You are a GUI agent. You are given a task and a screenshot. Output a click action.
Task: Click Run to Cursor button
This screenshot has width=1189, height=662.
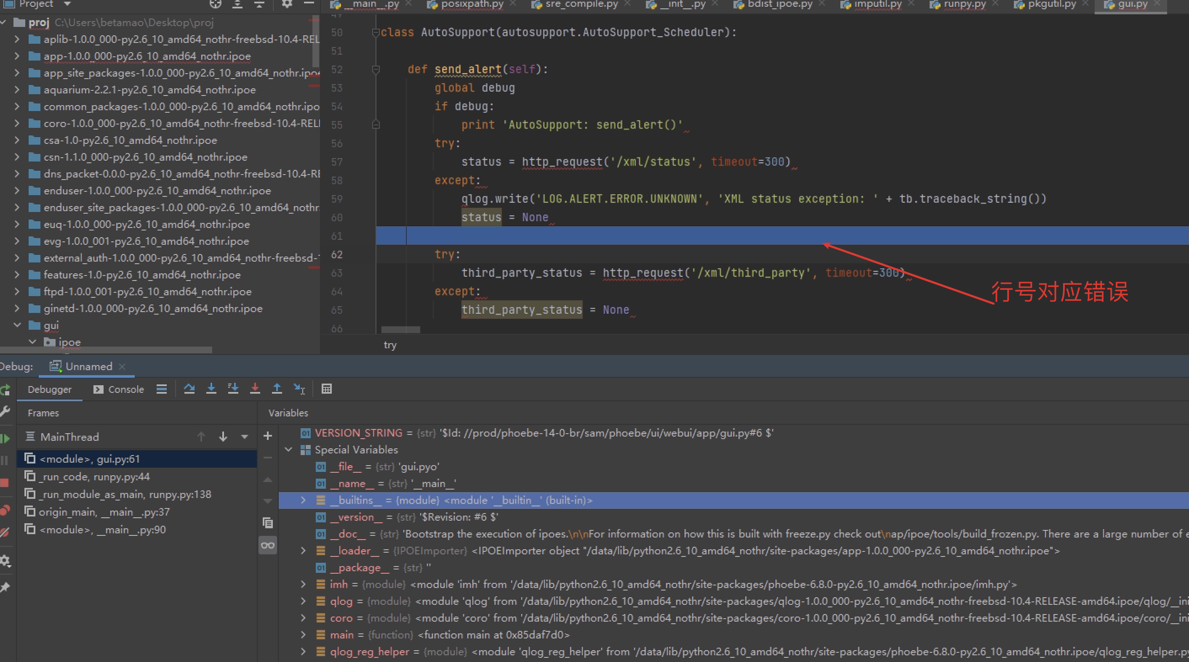(x=299, y=389)
